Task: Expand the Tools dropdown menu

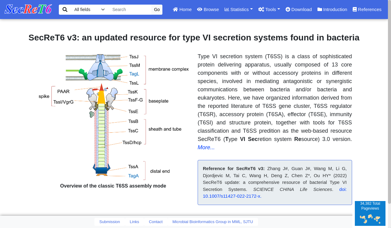Action: click(x=269, y=9)
